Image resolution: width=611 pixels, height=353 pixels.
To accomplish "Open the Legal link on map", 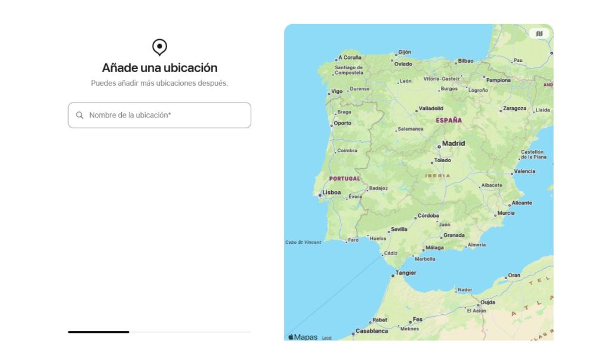I will tap(327, 338).
